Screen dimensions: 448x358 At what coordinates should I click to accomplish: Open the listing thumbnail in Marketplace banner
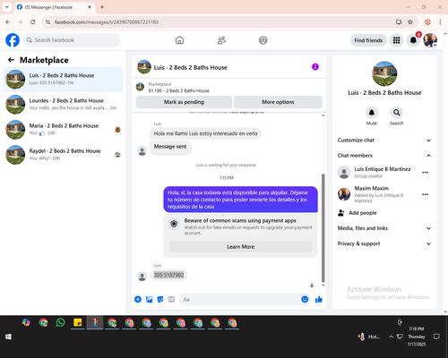pos(140,87)
